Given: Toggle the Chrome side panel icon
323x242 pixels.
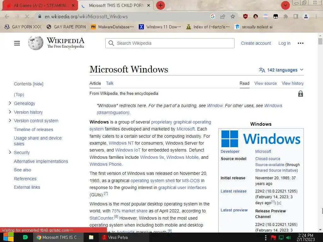Looking at the screenshot, I should coord(296,16).
